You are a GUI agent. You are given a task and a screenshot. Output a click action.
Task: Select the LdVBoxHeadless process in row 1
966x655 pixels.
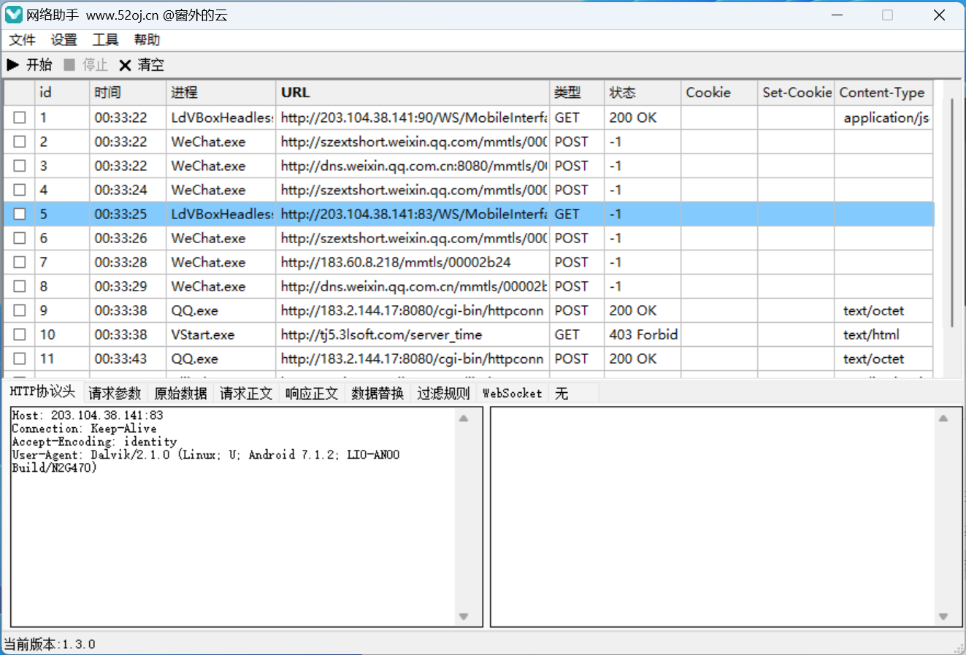[x=221, y=118]
